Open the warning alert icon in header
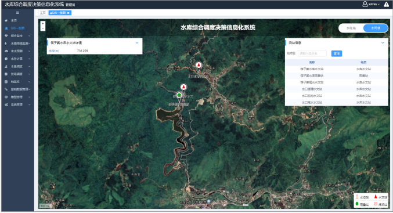Viewport: 393px width, 213px height. point(386,4)
